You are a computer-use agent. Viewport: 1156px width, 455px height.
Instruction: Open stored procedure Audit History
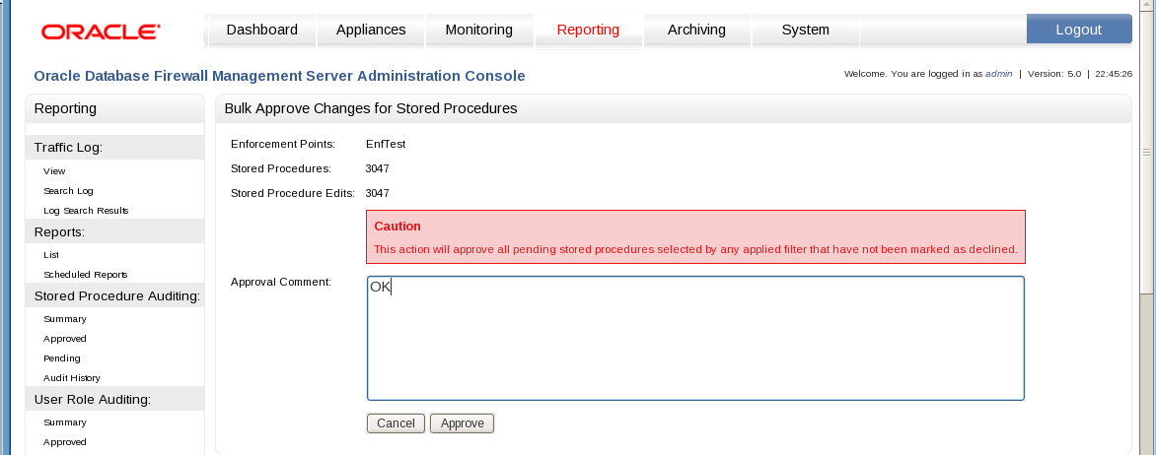71,378
